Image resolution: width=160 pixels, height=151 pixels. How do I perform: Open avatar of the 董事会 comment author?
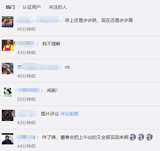point(8,139)
